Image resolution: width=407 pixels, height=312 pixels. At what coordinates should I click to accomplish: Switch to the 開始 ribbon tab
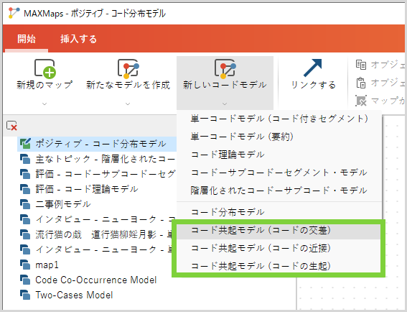pos(27,39)
